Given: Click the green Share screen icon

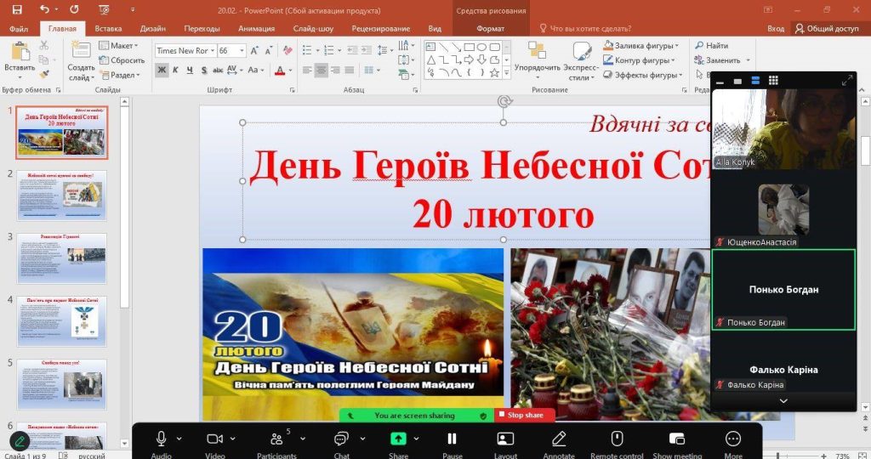Looking at the screenshot, I should click(x=398, y=439).
